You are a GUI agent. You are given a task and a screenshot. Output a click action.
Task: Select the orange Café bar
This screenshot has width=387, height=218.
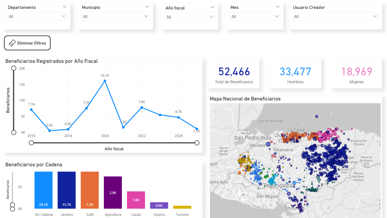click(x=90, y=190)
